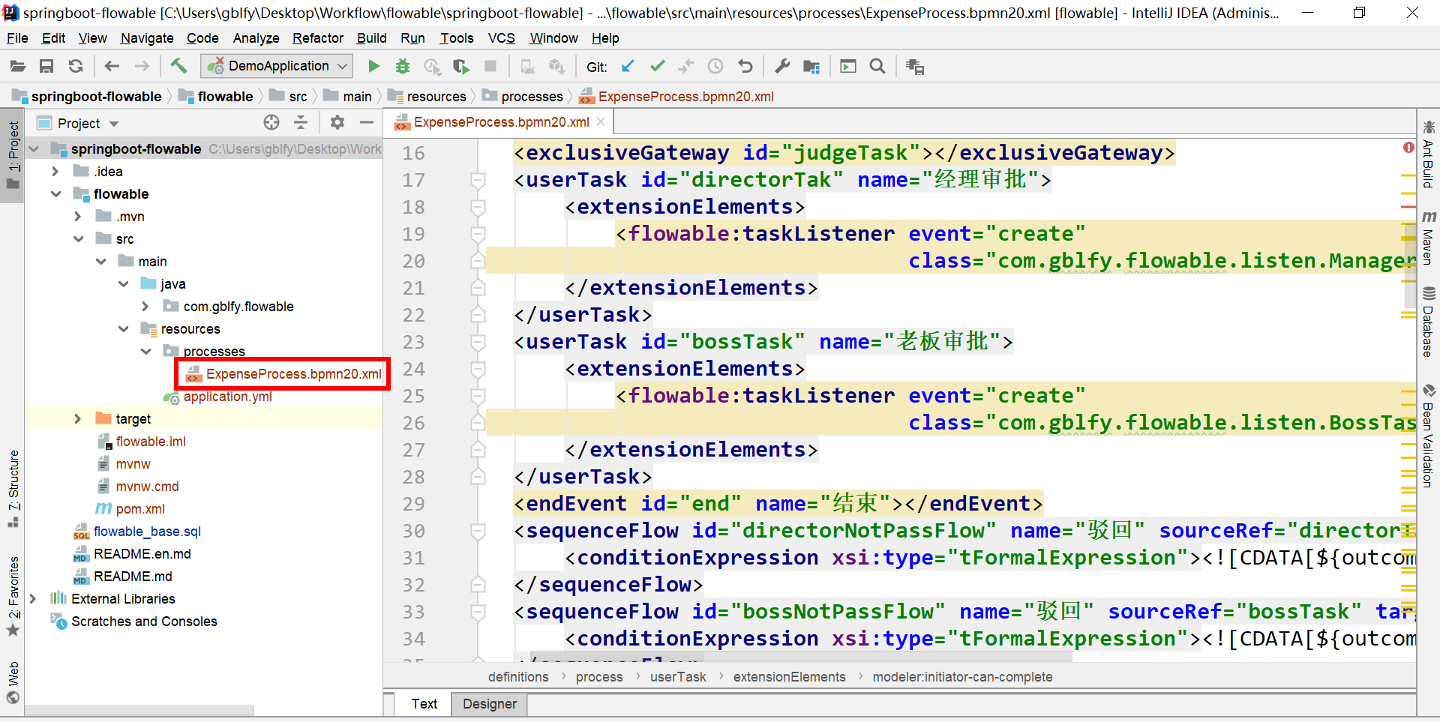The width and height of the screenshot is (1440, 722).
Task: Expand External Libraries node
Action: [x=32, y=599]
